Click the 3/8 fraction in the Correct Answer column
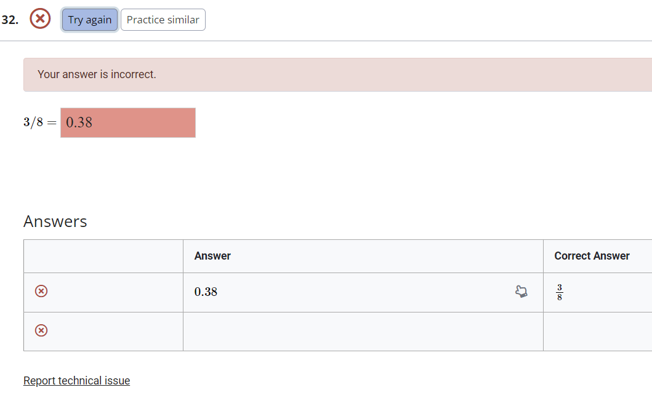This screenshot has width=652, height=406. 559,292
